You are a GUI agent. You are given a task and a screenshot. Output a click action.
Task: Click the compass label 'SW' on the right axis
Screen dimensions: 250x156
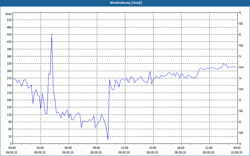[x=241, y=89]
